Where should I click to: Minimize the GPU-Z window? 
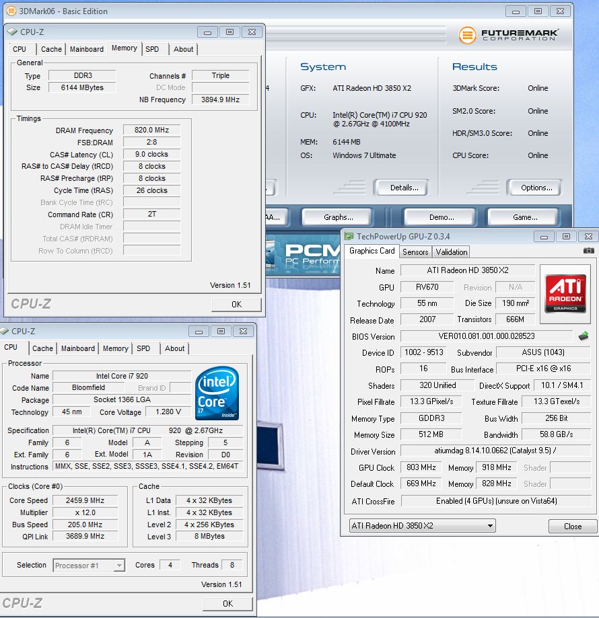[544, 237]
